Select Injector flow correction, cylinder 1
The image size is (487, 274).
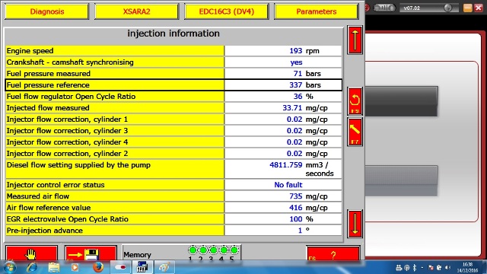(x=174, y=119)
